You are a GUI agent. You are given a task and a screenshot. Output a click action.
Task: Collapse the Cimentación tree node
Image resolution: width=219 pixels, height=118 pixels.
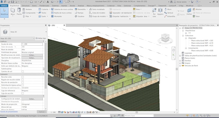click(186, 48)
